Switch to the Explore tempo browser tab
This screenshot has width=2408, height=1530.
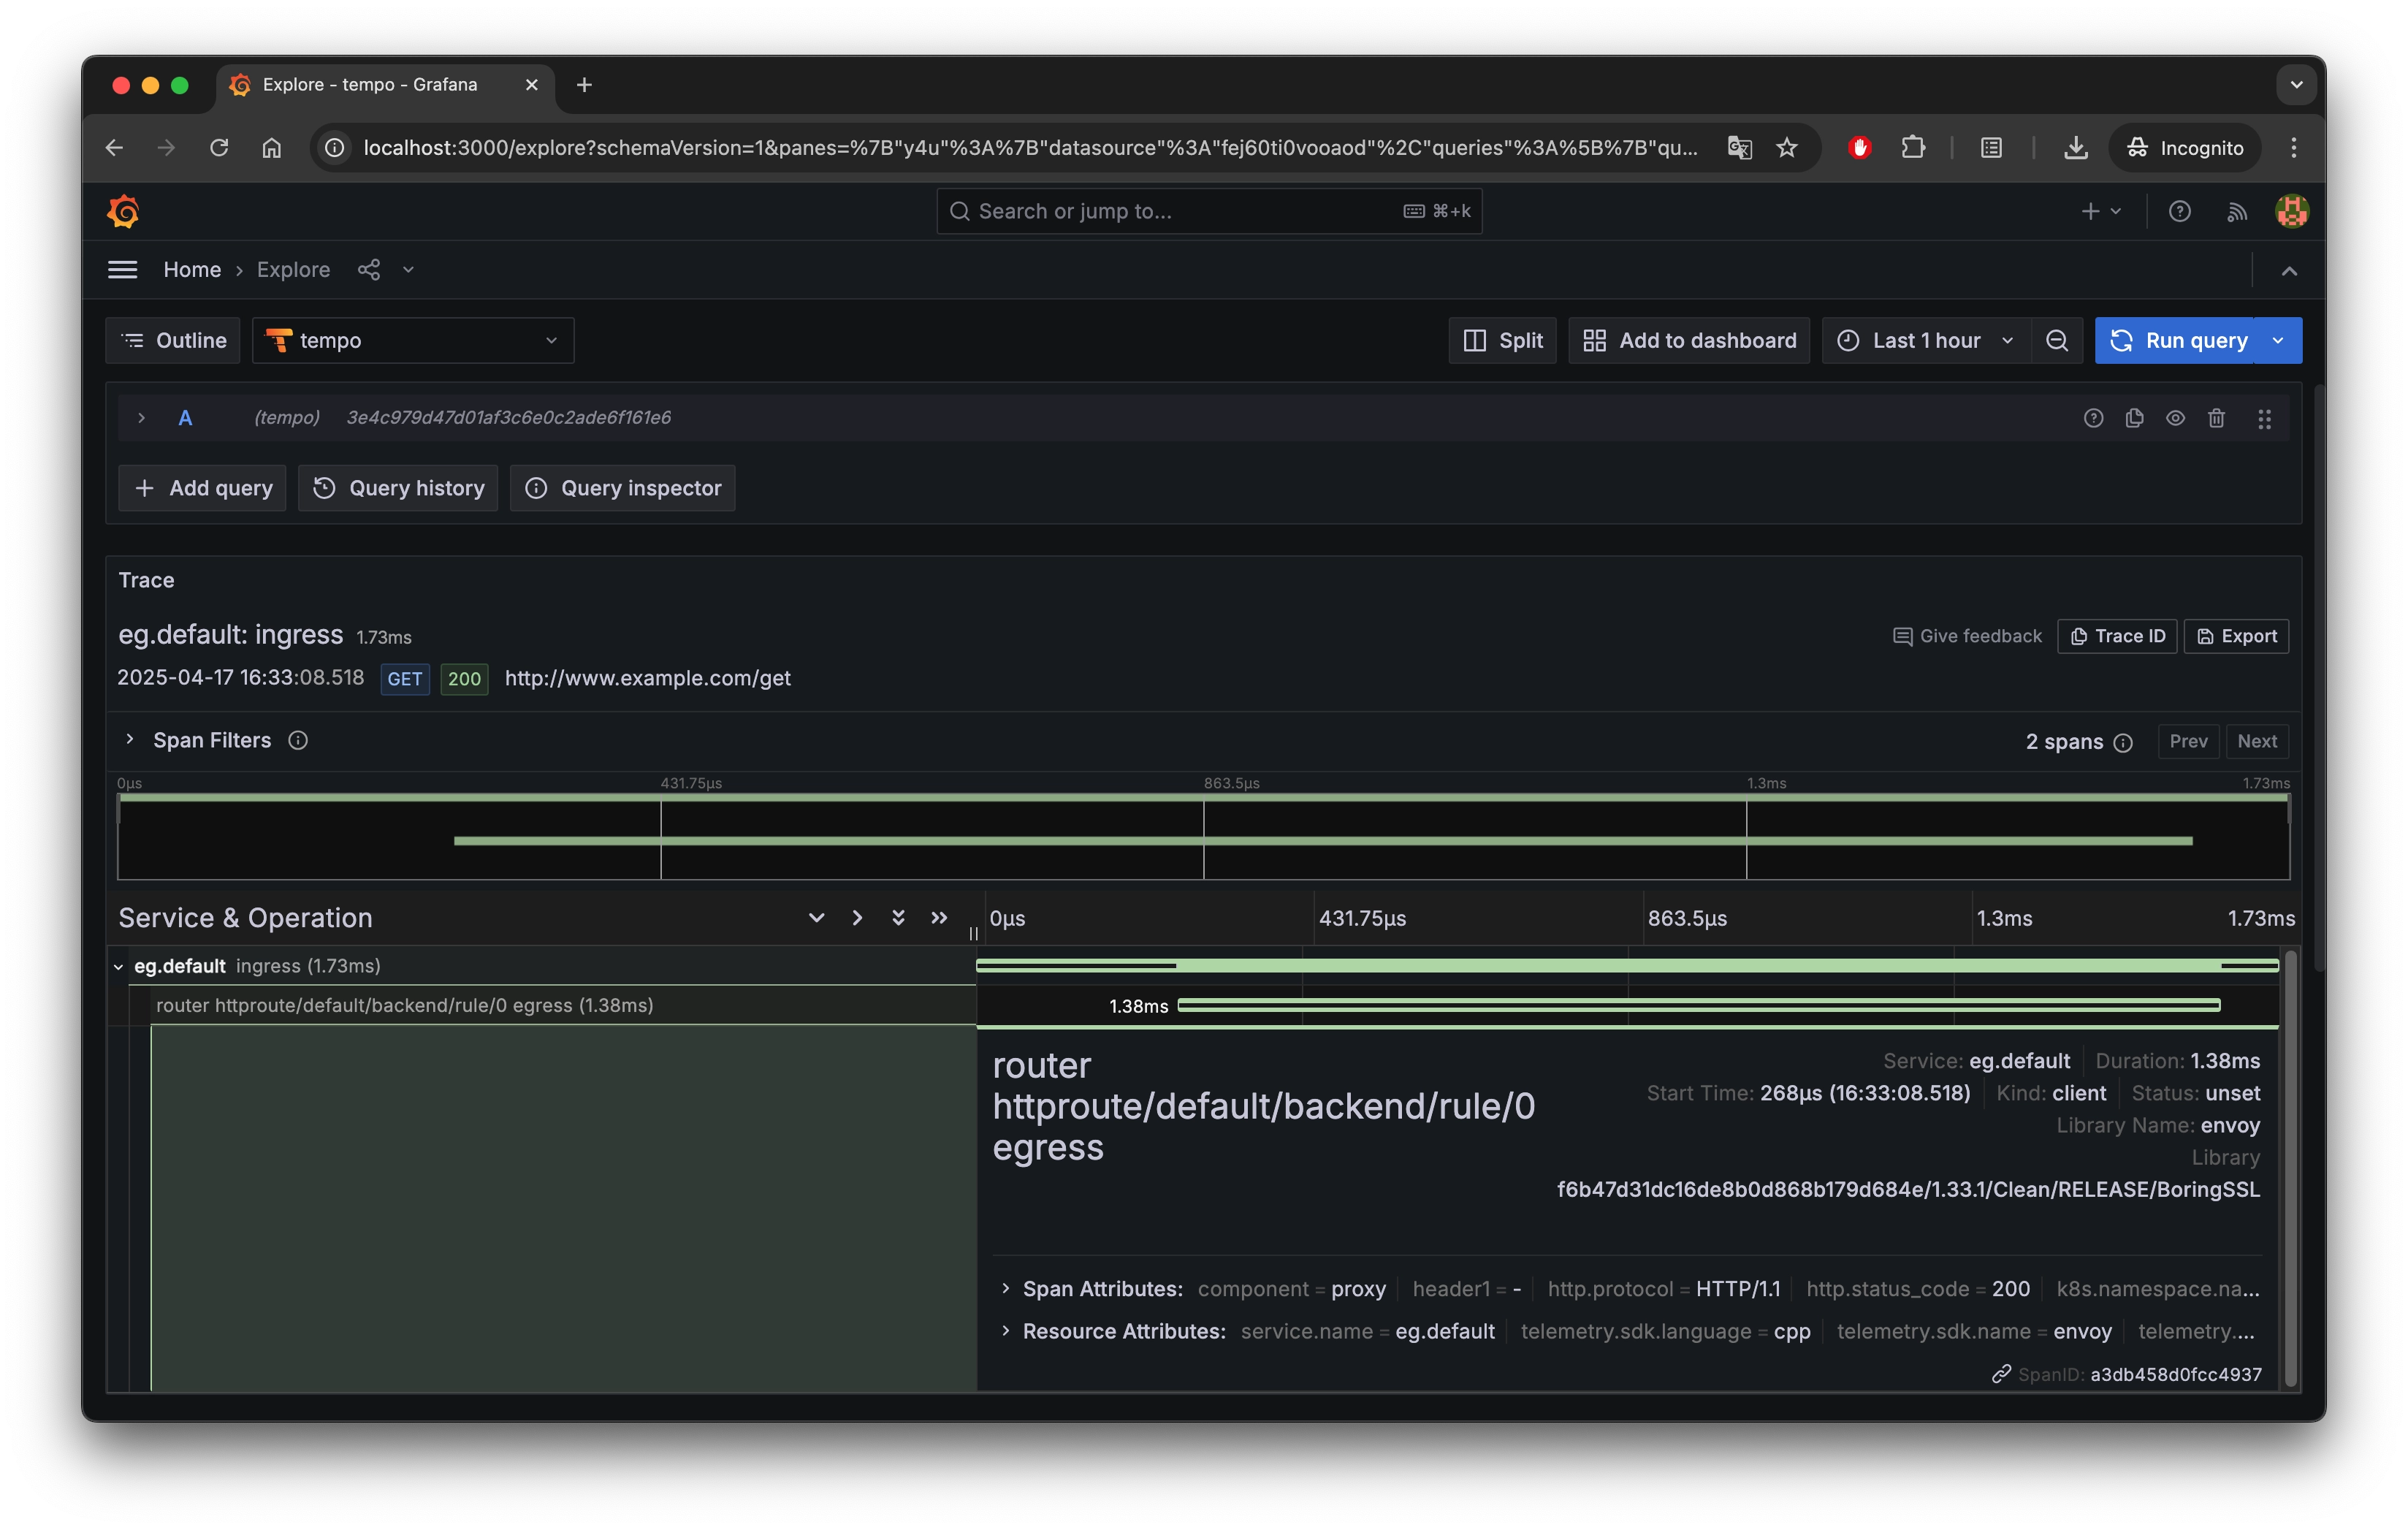(370, 85)
